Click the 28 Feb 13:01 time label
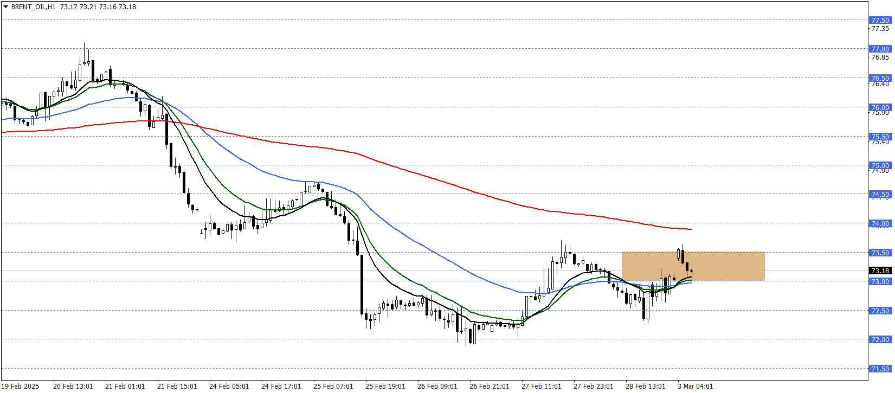Viewport: 895px width, 393px height. 646,386
